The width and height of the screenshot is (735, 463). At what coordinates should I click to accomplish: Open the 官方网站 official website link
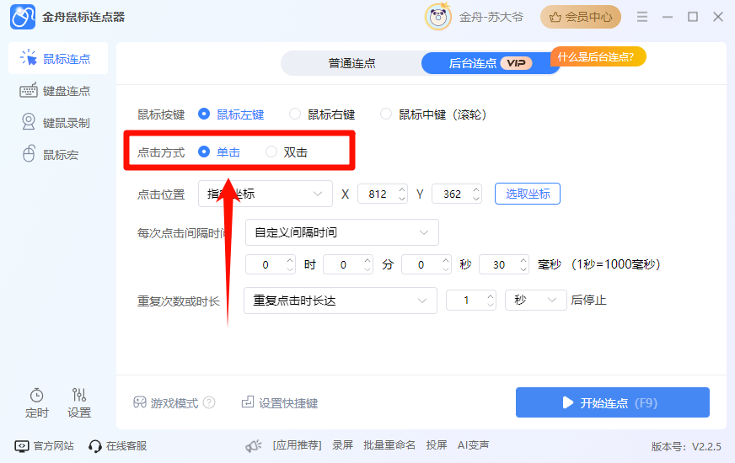click(44, 445)
